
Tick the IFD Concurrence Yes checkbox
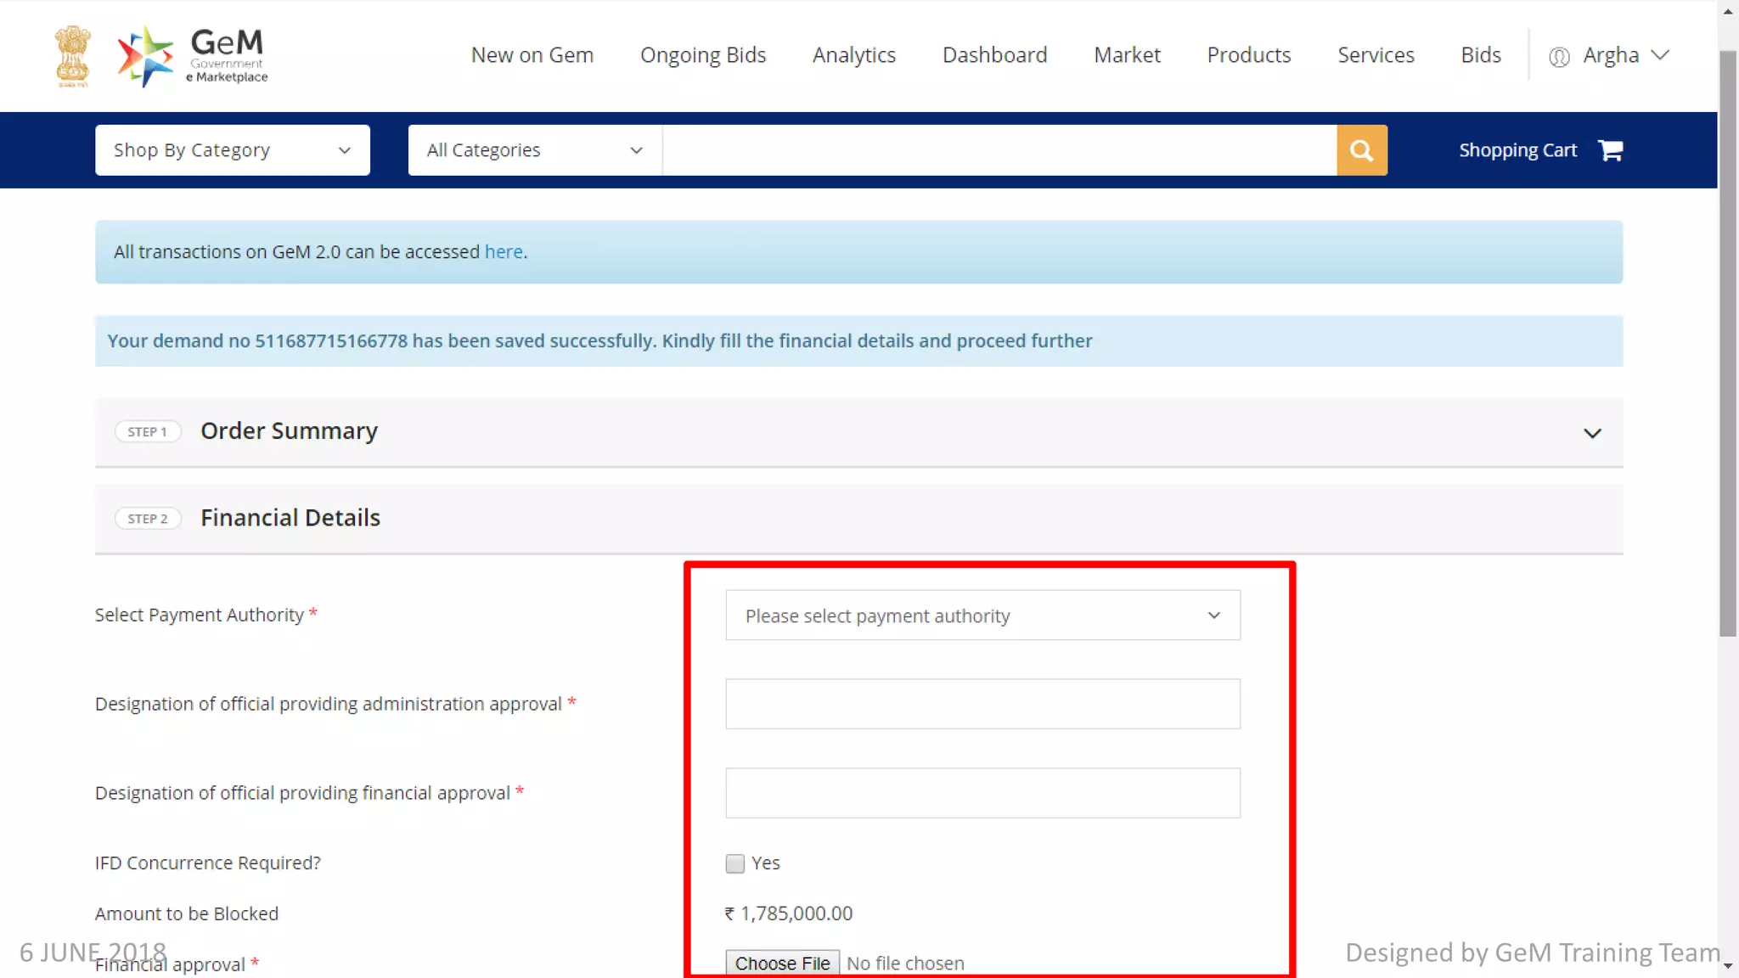735,863
